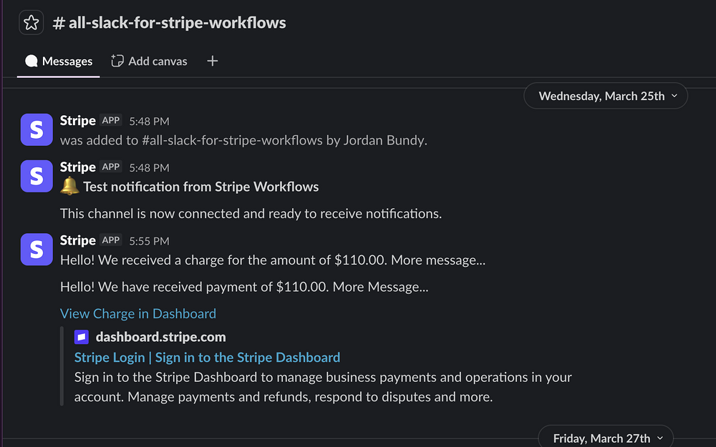Open channel details via the channel name header
716x447 pixels.
point(170,22)
